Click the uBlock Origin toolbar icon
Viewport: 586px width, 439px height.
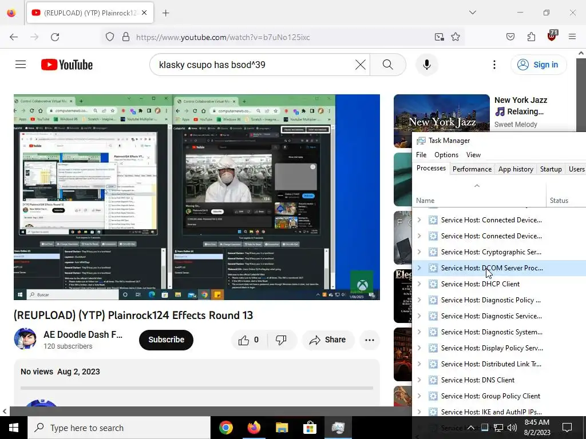[552, 36]
